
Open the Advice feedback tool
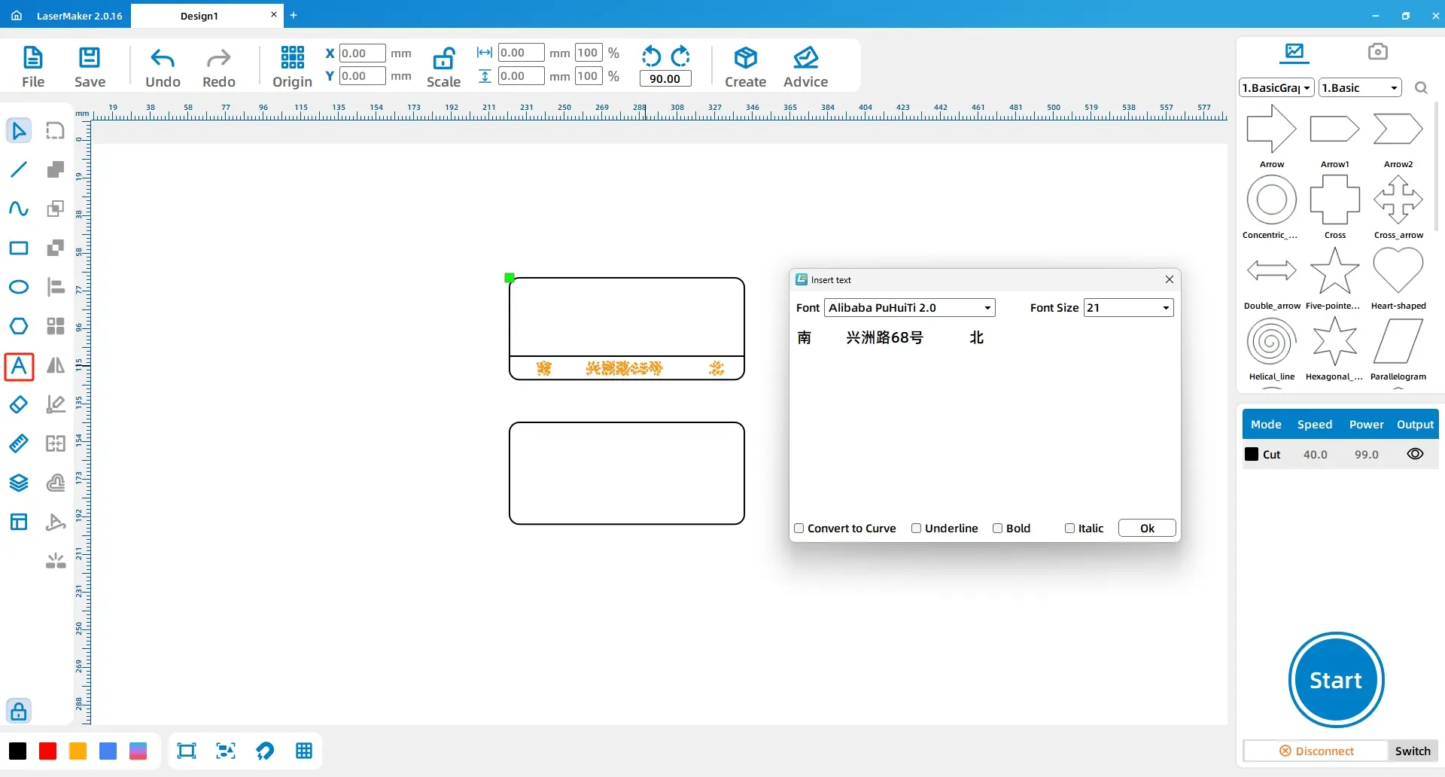[805, 66]
